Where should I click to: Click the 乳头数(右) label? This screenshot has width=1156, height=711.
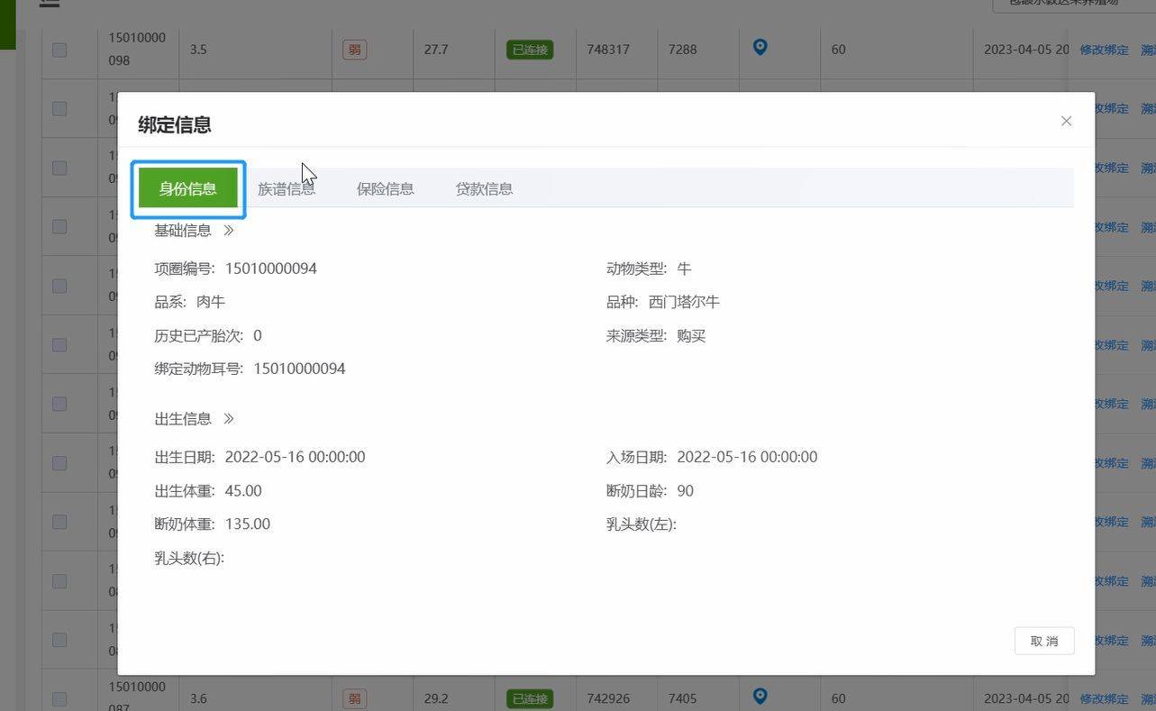189,559
